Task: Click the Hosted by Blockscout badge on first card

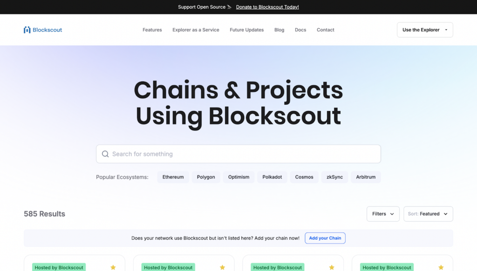Action: click(x=59, y=267)
